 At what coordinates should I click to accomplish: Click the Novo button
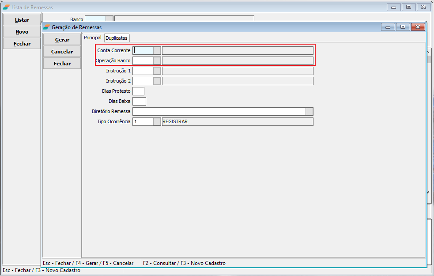(x=22, y=32)
